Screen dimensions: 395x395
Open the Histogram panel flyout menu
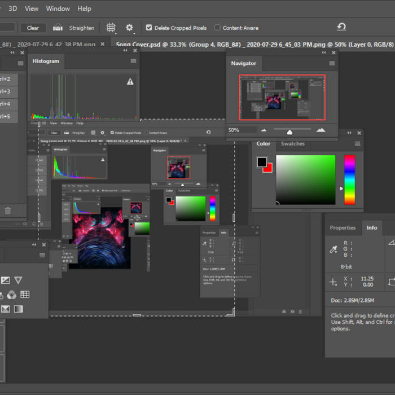click(x=133, y=62)
